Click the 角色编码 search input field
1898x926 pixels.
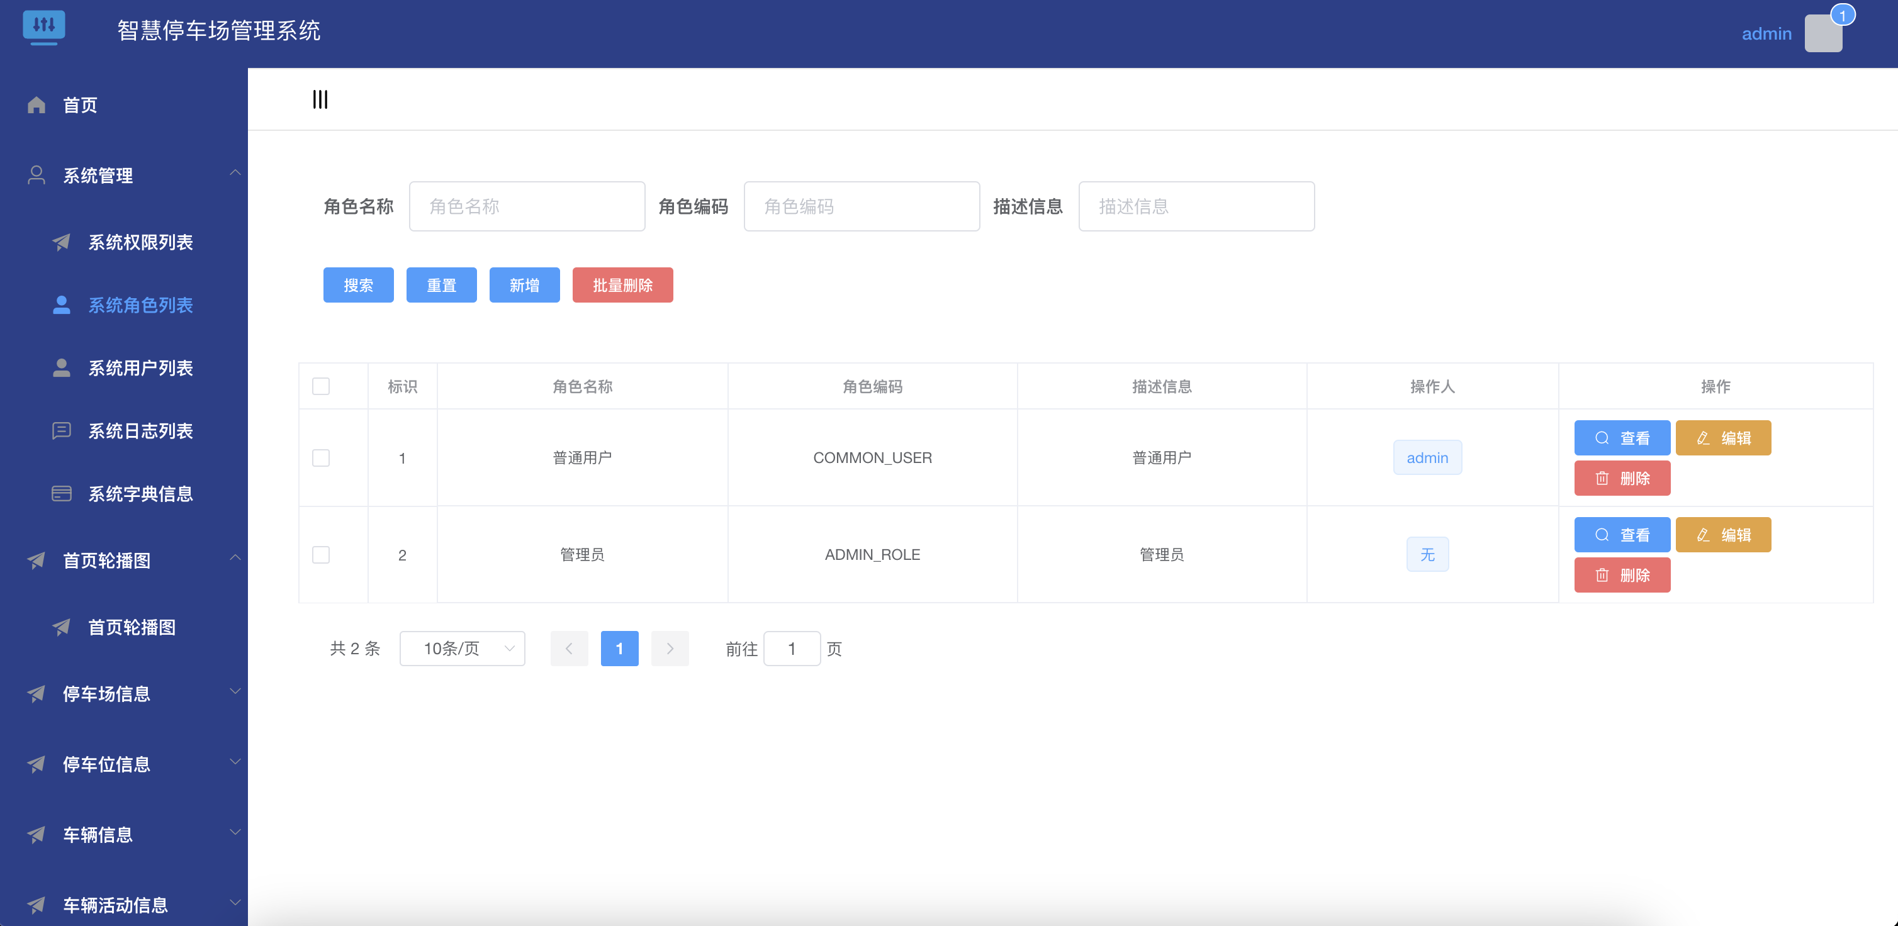(862, 206)
